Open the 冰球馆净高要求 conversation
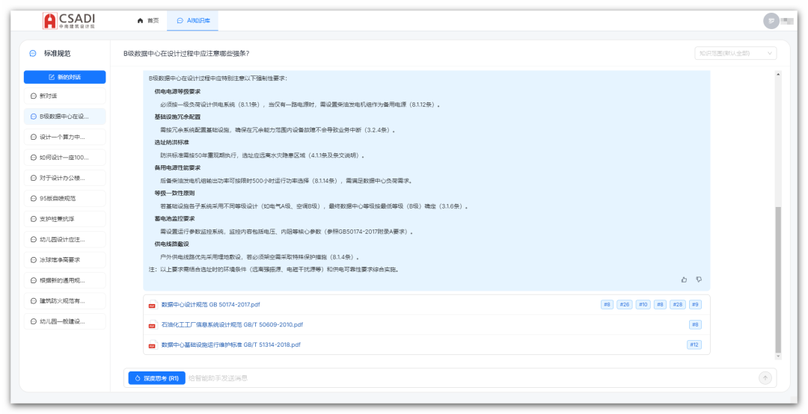 (x=65, y=260)
